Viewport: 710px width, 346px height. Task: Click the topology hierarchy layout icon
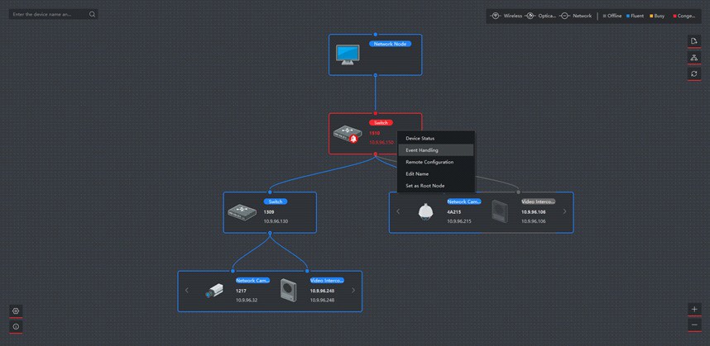pos(694,58)
